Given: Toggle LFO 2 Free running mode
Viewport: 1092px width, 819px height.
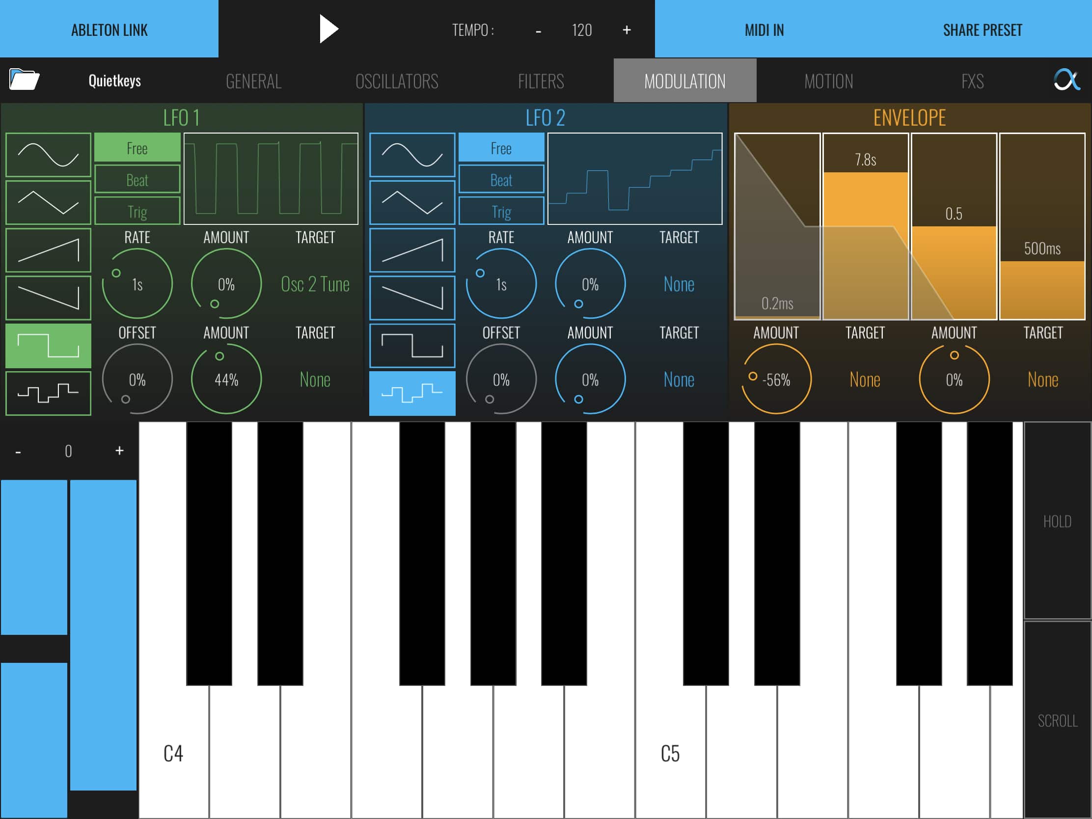Looking at the screenshot, I should point(501,148).
